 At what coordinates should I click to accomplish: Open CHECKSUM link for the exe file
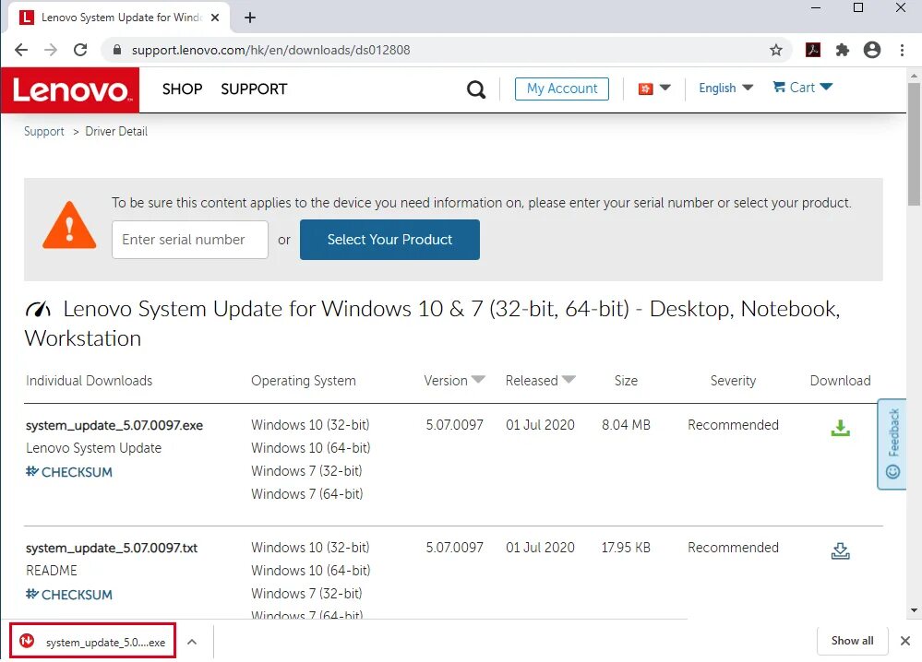pyautogui.click(x=69, y=472)
